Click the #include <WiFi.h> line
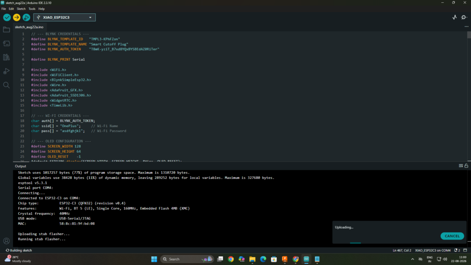Viewport: 471px width, 265px height. [x=48, y=70]
